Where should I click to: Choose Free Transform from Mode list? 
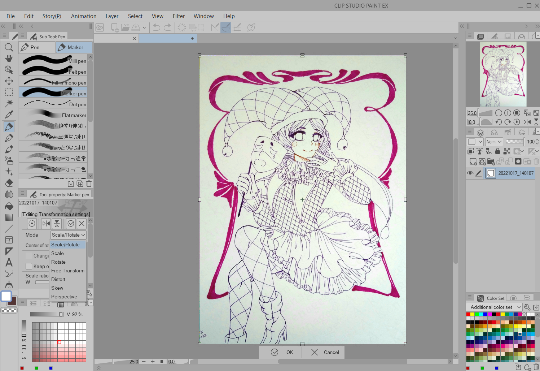[x=67, y=271]
